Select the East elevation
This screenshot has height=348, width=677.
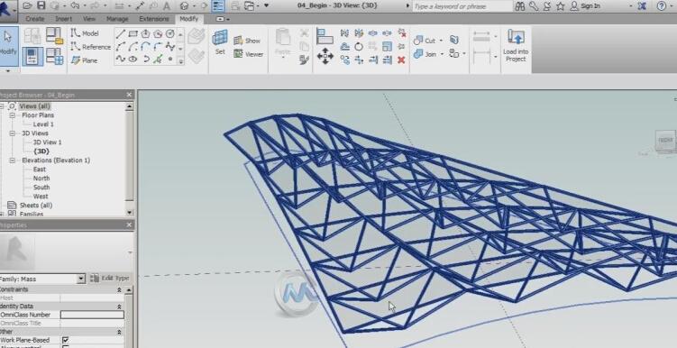click(40, 169)
